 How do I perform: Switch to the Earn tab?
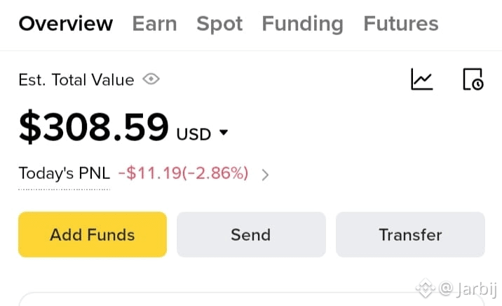click(155, 24)
